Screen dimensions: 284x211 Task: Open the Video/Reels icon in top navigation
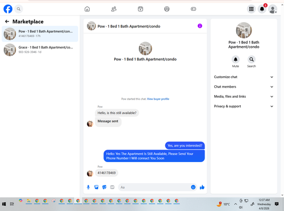click(x=140, y=9)
